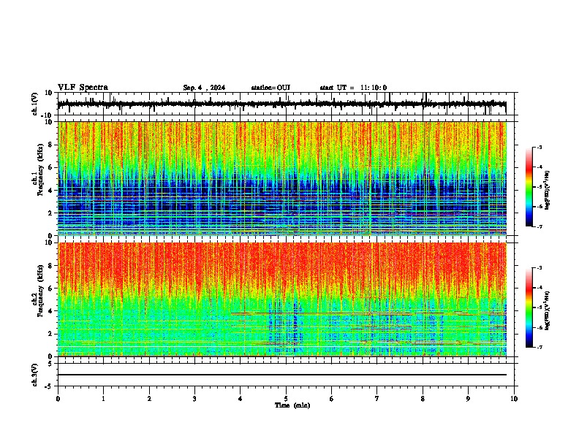Click the "2" kHz tick on ch.2 frequency axis

51,334
